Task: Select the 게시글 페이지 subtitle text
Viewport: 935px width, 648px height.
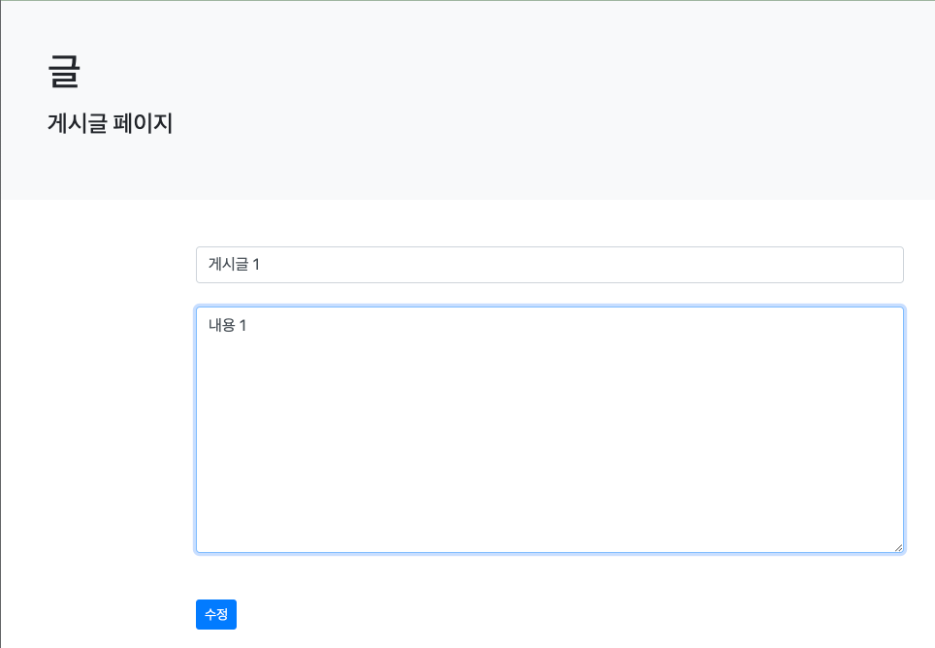Action: coord(110,123)
